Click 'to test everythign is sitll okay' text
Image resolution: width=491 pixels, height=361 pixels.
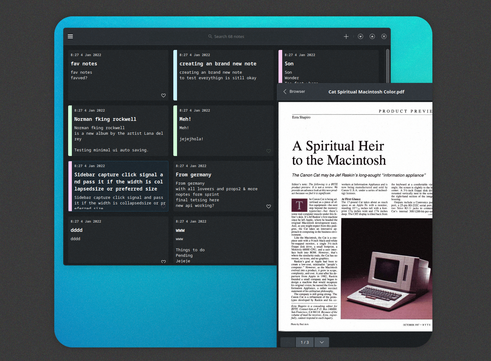point(218,78)
